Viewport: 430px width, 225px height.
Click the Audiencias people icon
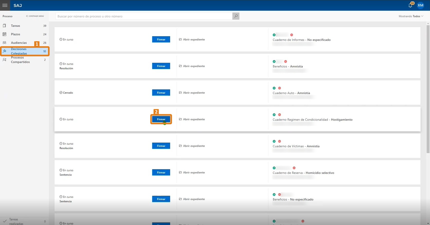click(4, 43)
